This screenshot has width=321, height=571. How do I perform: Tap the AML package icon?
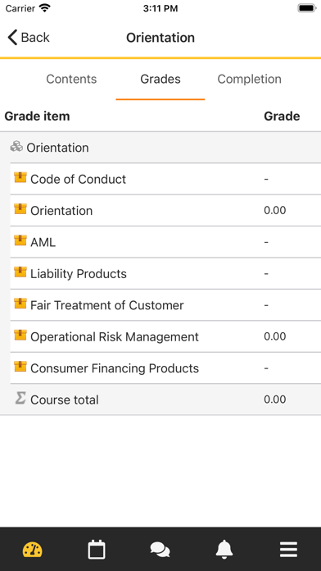pyautogui.click(x=20, y=240)
